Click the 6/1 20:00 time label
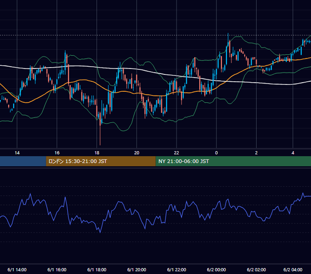Image resolution: width=311 pixels, height=274 pixels. point(137,269)
